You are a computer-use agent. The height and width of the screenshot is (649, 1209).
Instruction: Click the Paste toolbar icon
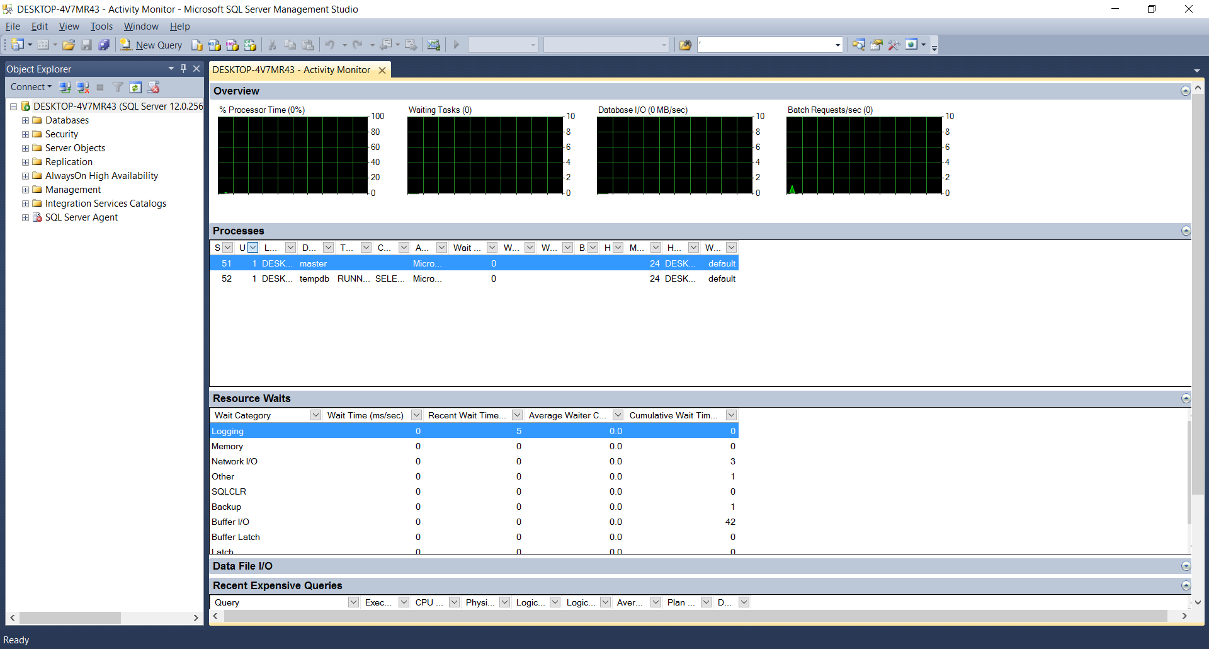click(x=308, y=45)
